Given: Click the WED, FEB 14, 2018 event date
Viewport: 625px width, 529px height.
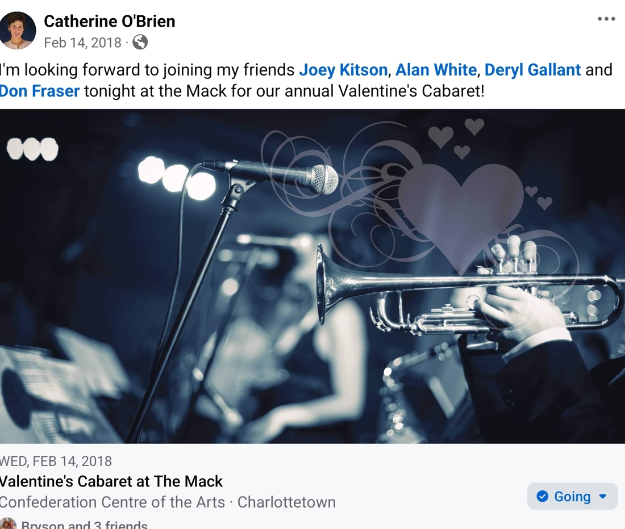Looking at the screenshot, I should pos(56,461).
